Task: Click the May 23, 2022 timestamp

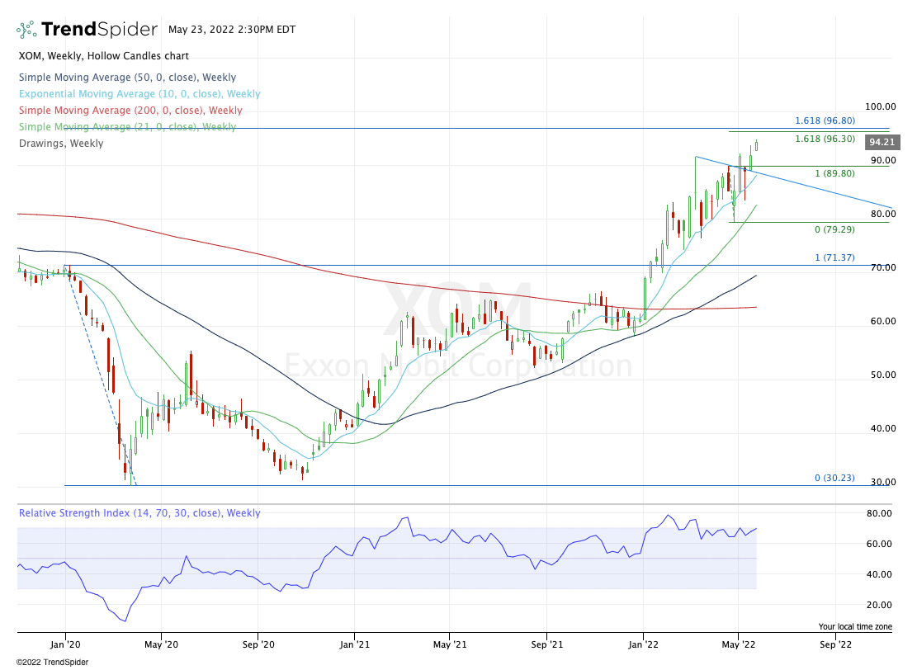Action: 226,30
